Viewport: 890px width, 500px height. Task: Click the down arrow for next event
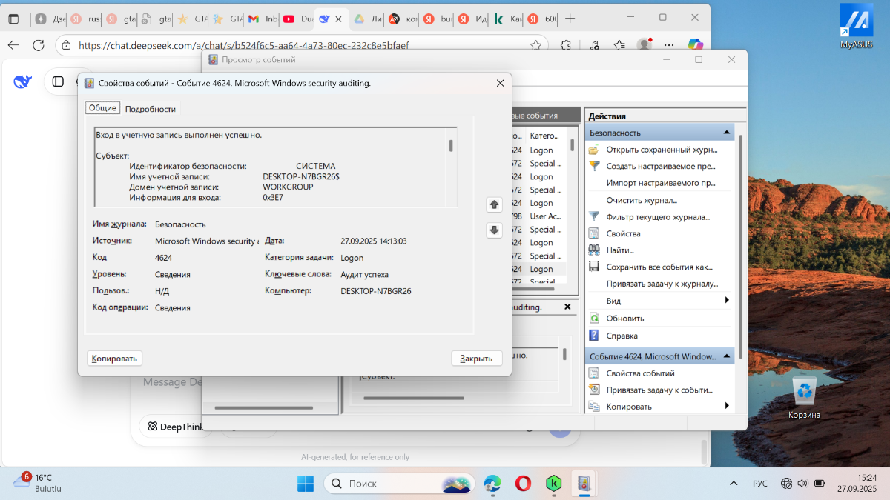pyautogui.click(x=494, y=230)
